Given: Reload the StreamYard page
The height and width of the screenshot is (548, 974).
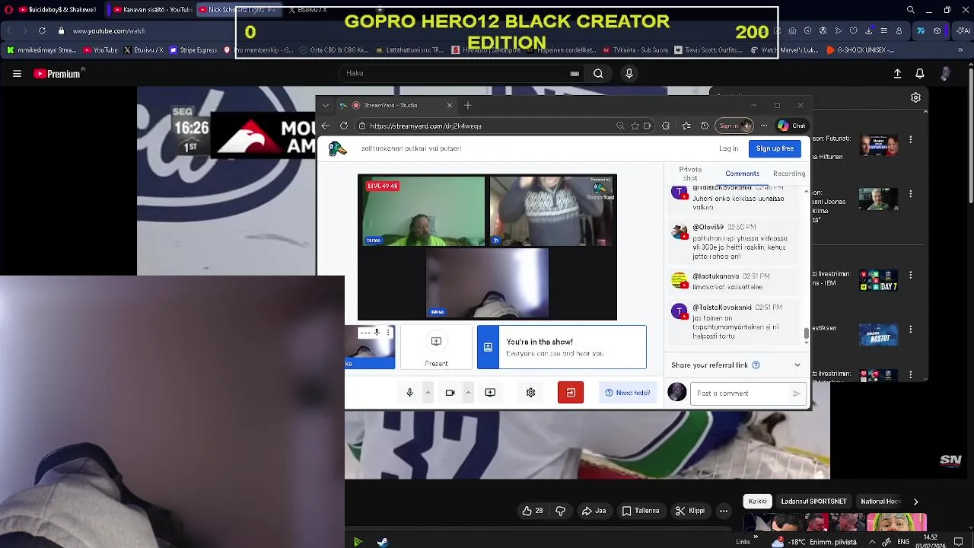Looking at the screenshot, I should click(344, 126).
